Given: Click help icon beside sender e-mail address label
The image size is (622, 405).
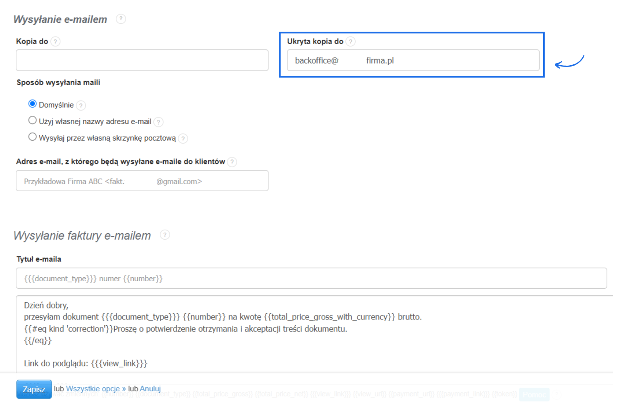Looking at the screenshot, I should point(232,162).
